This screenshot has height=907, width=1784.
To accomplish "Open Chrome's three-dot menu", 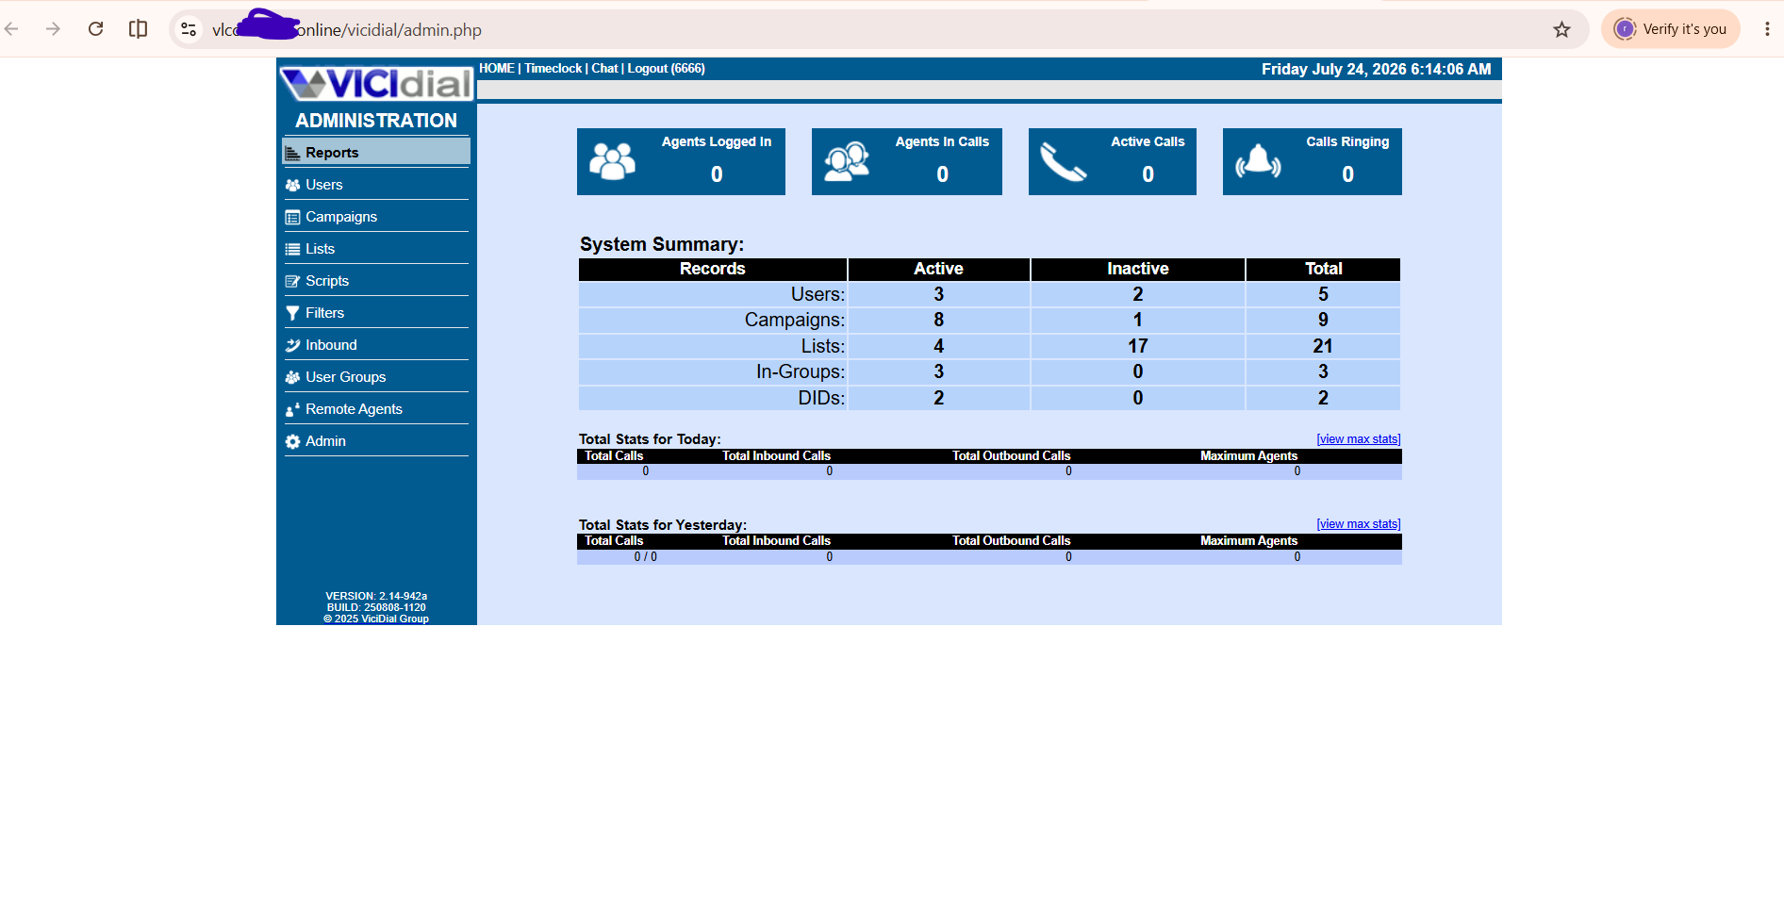I will (1766, 29).
